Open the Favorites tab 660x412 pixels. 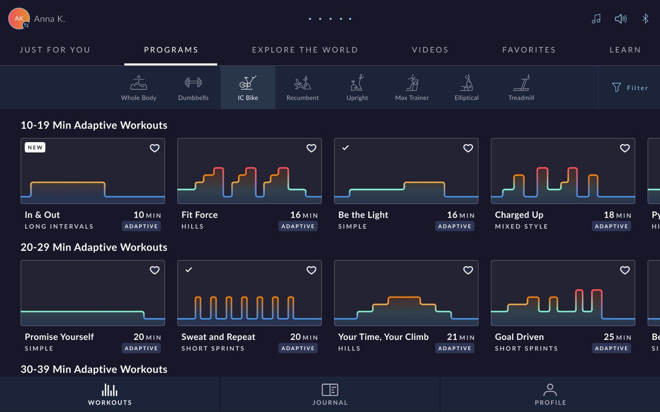click(529, 50)
